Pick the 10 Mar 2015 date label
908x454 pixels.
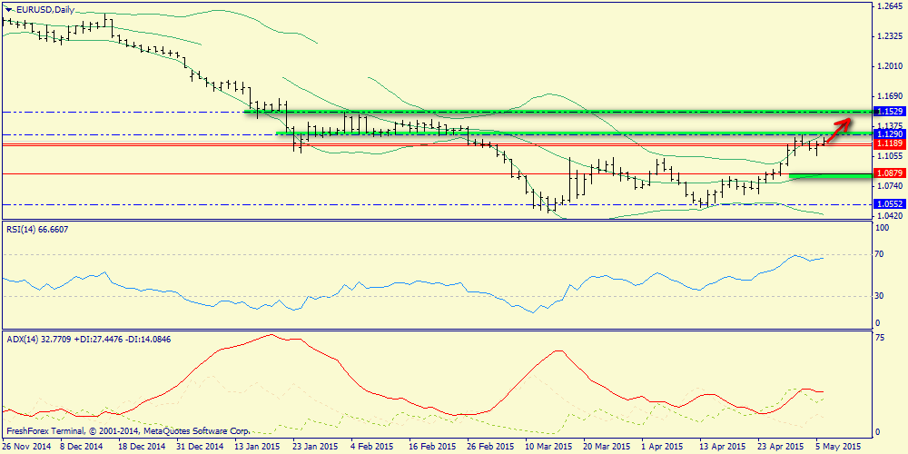[548, 447]
